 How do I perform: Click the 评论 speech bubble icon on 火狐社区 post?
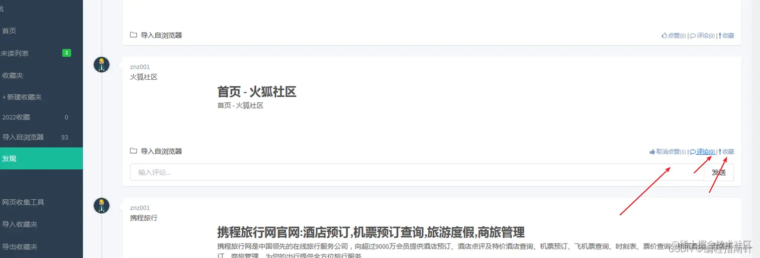(693, 152)
